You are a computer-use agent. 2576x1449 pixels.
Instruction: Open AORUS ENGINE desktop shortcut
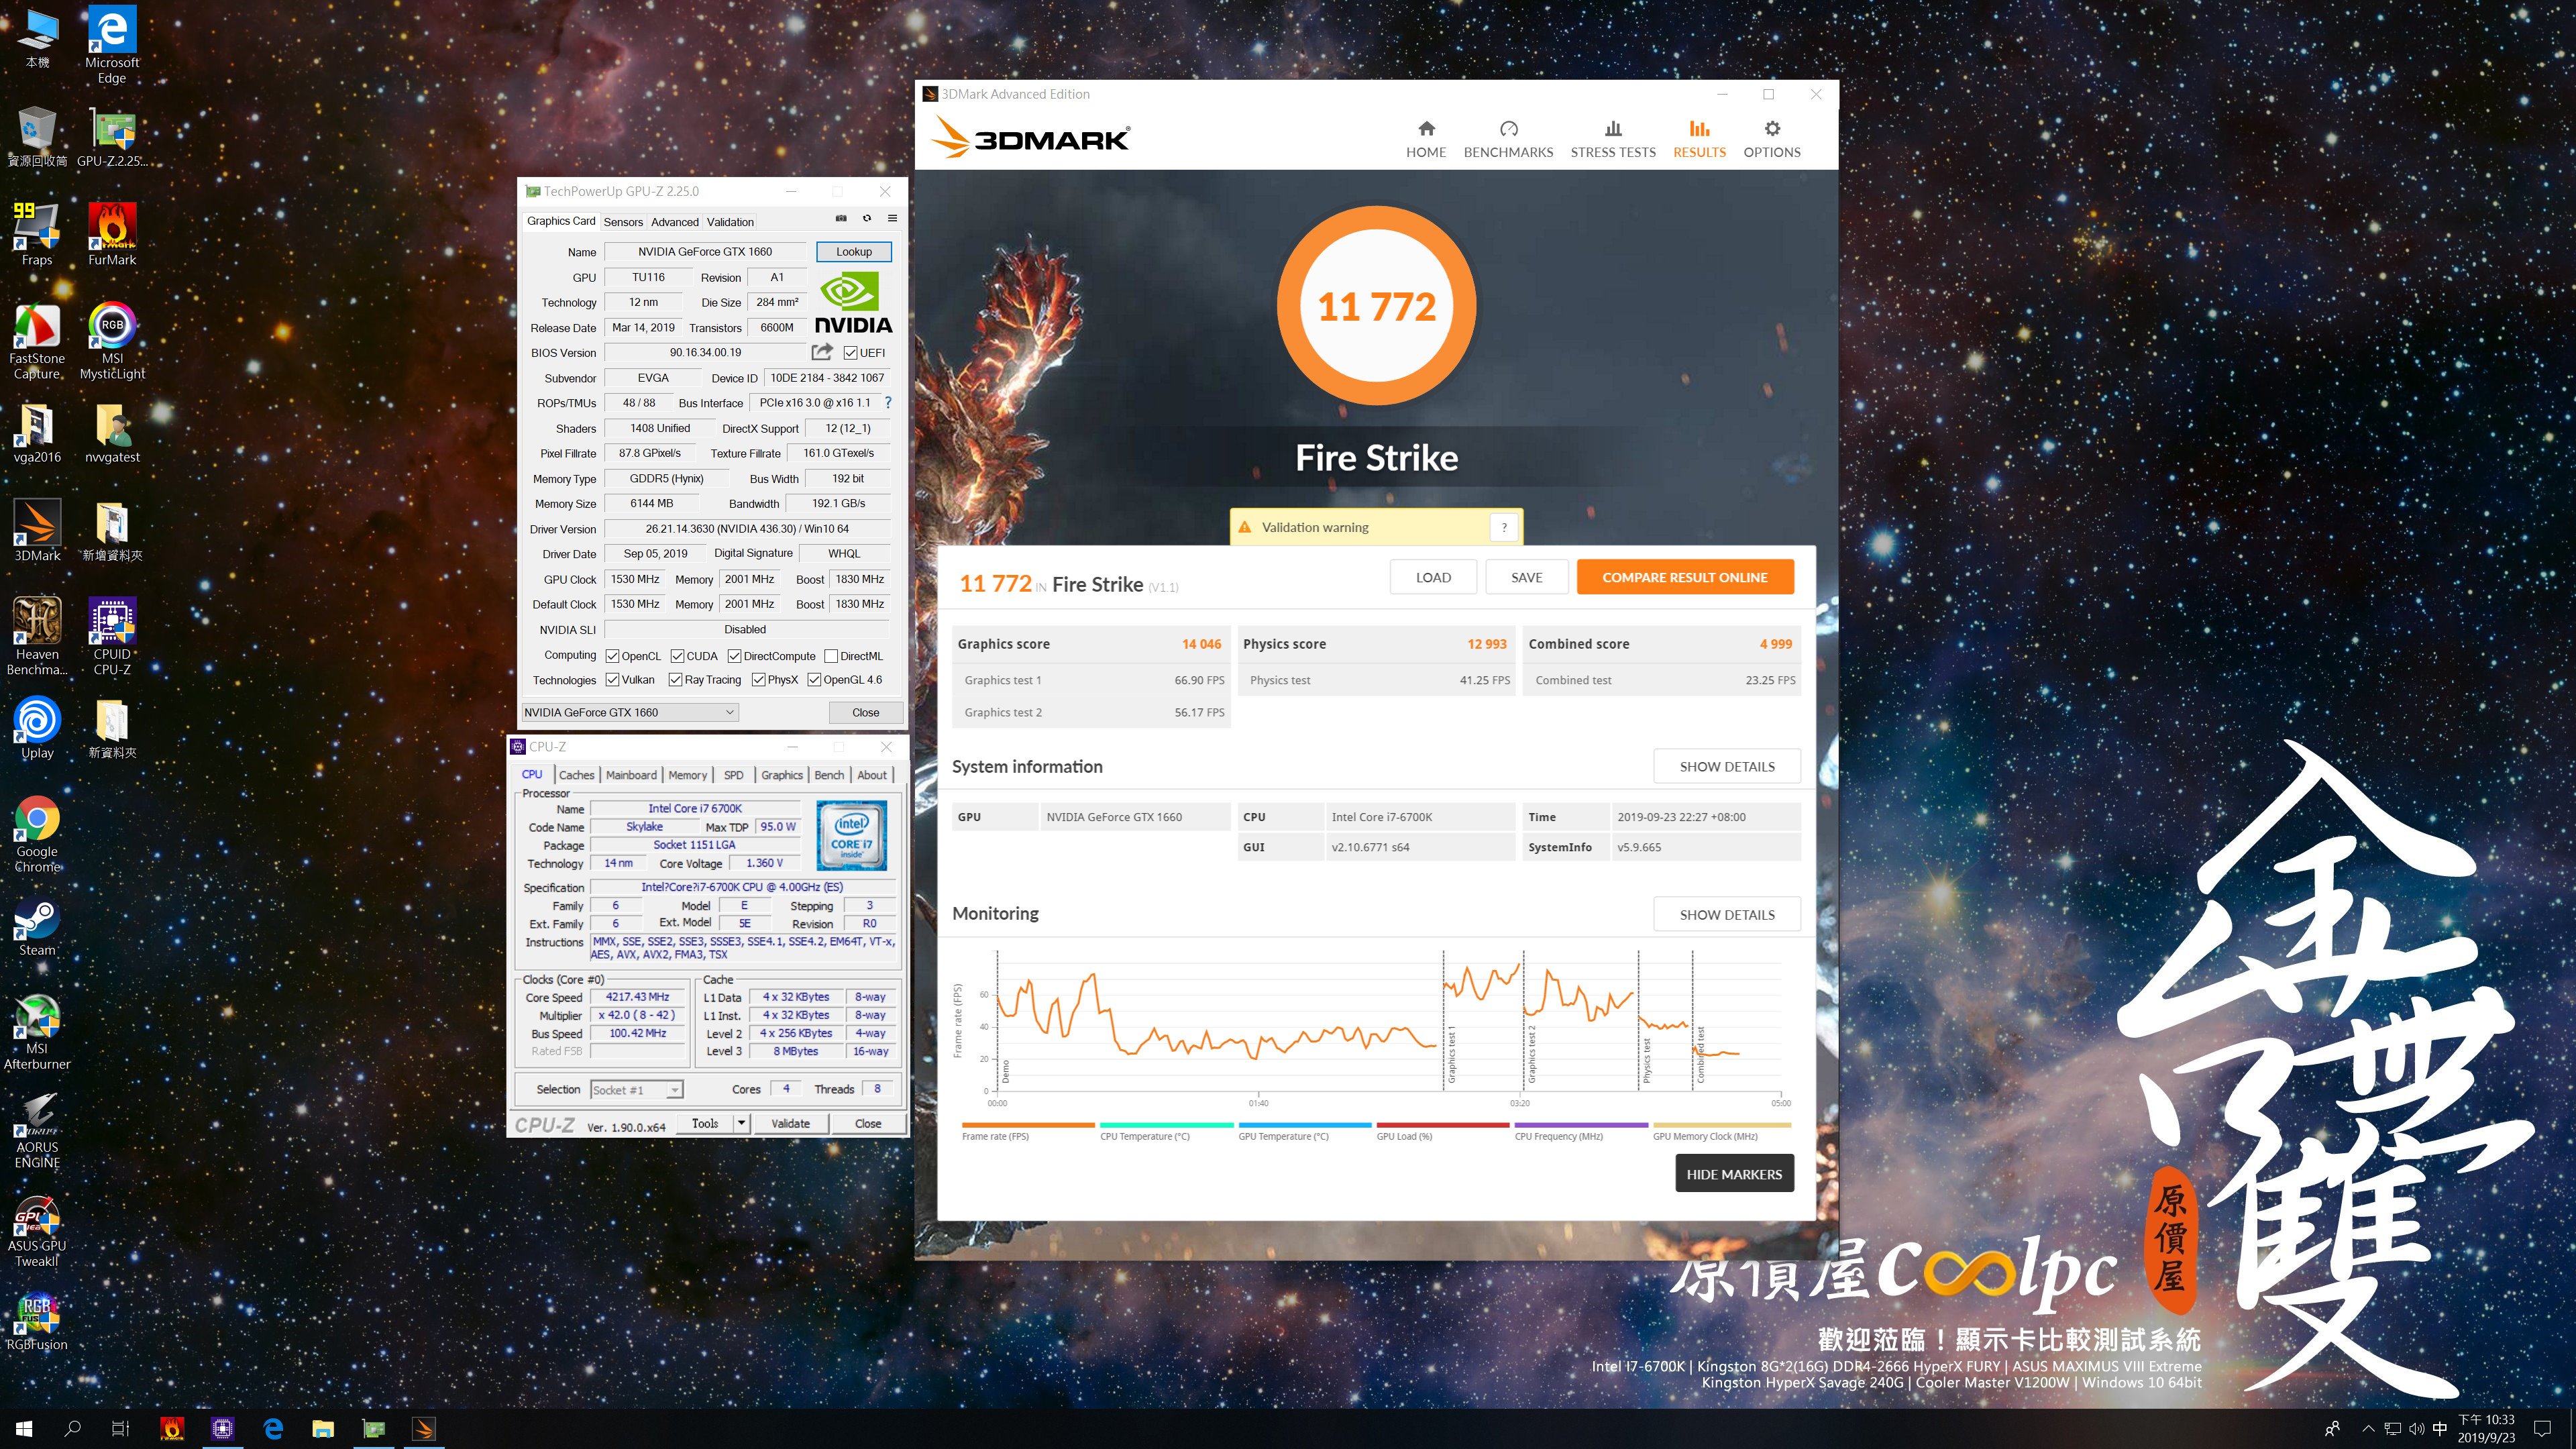click(x=37, y=1130)
